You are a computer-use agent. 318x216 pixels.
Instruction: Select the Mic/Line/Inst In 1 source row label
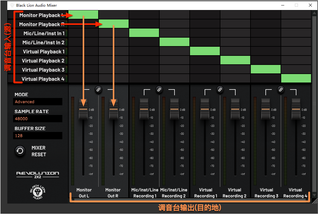(44, 33)
